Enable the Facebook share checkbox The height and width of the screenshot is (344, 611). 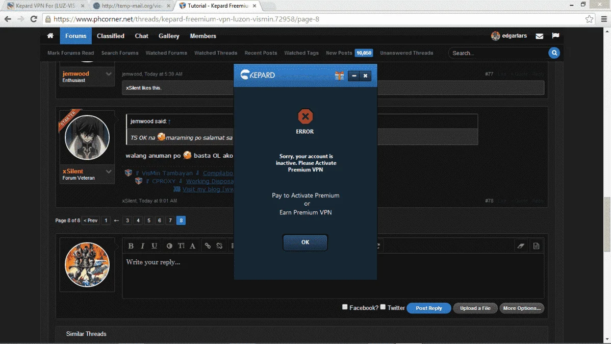point(345,307)
